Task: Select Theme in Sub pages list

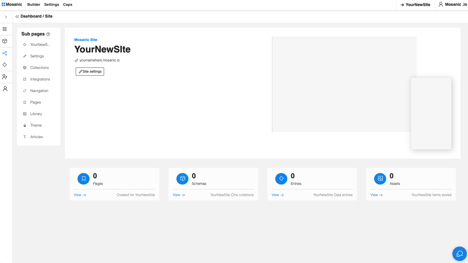Action: pyautogui.click(x=36, y=125)
